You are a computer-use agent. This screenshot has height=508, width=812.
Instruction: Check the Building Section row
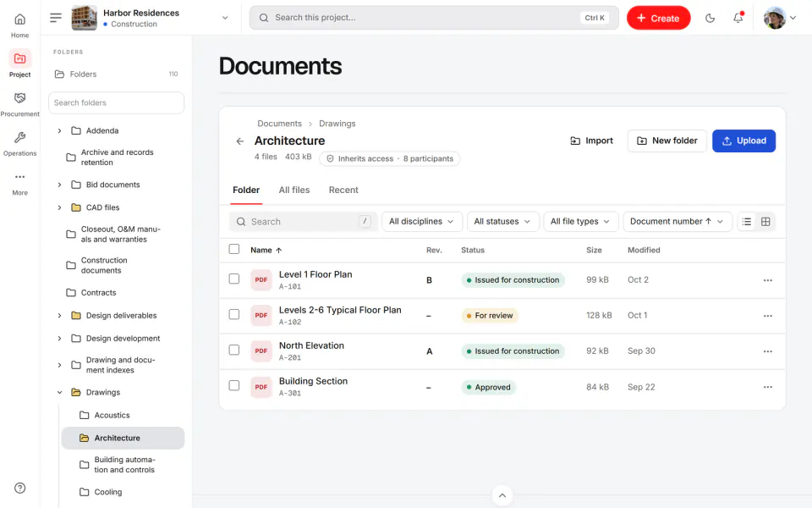pos(234,386)
